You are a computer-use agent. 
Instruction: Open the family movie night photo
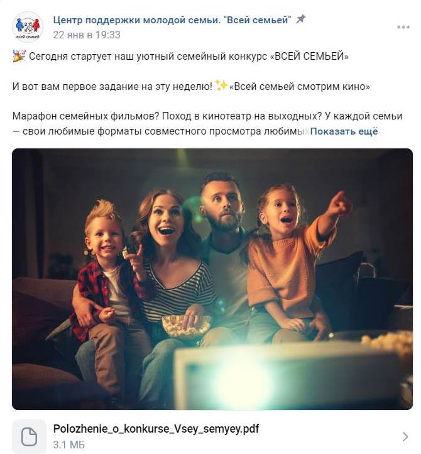[x=212, y=279]
